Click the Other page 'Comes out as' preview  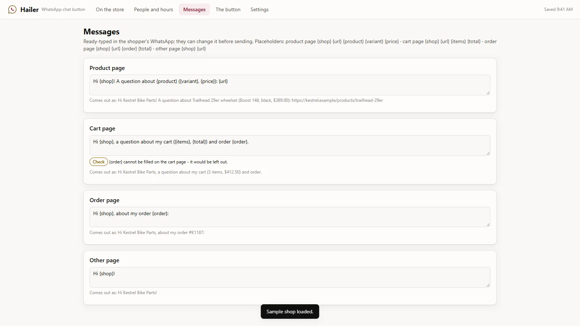pyautogui.click(x=123, y=293)
